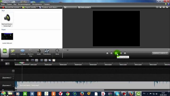Click the preview playback scrubber bar

point(116,50)
